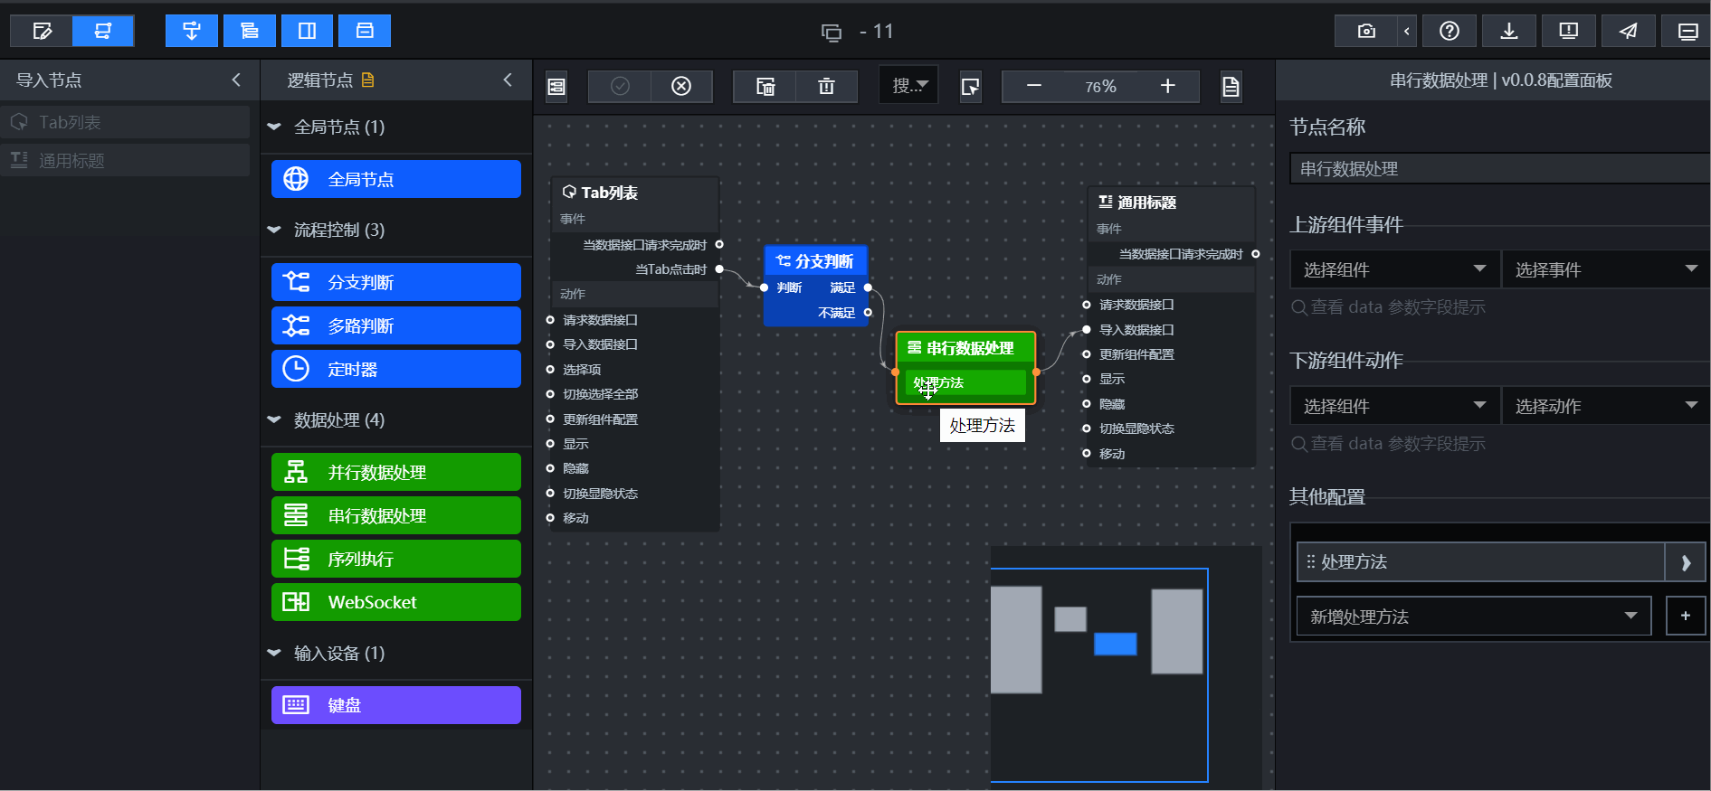
Task: Select the 序列执行 node
Action: [396, 559]
